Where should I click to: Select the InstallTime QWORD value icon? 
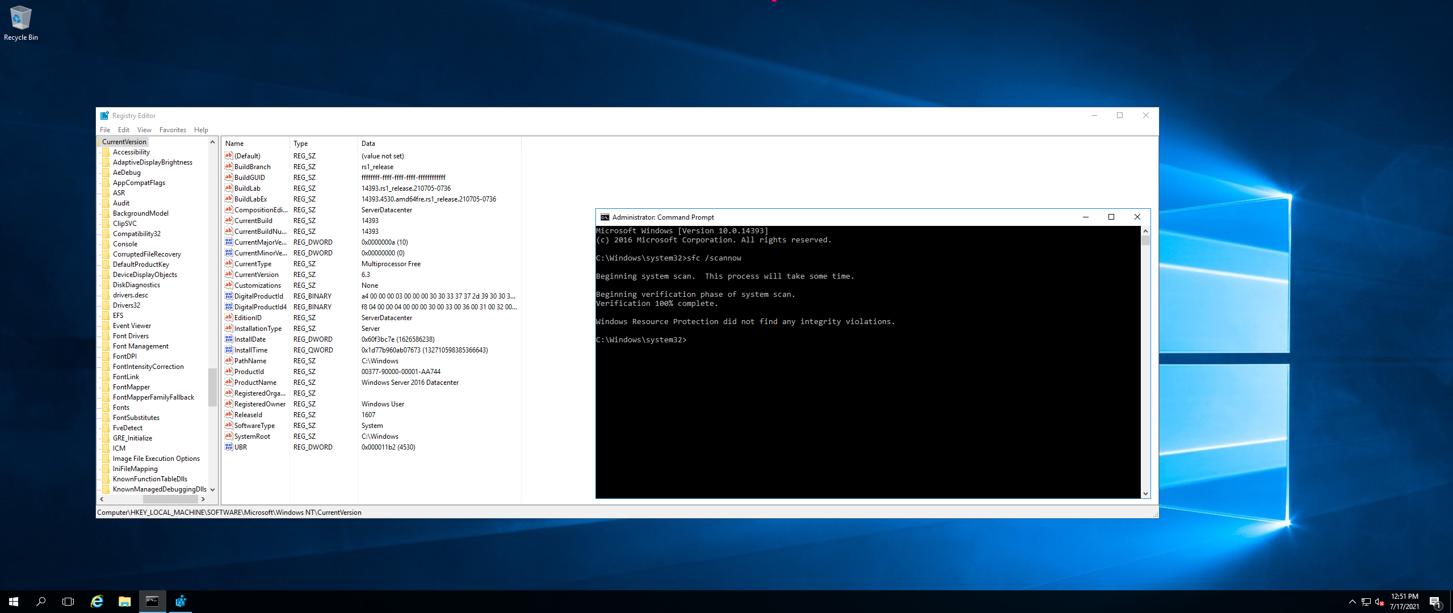[228, 350]
